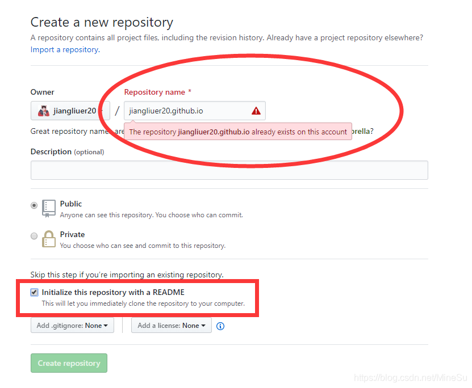Click the info circle beside license dropdown
The width and height of the screenshot is (472, 388).
(x=220, y=326)
